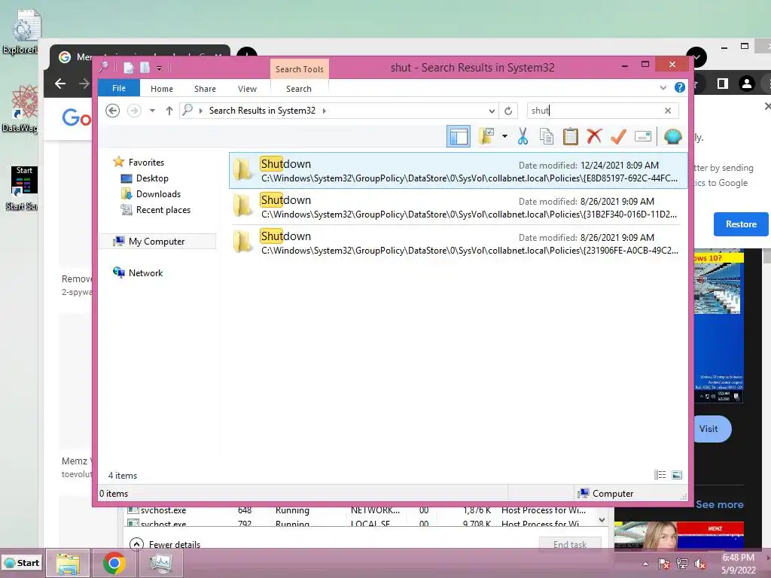
Task: Click the Classic Shell settings shell icon
Action: coord(672,136)
